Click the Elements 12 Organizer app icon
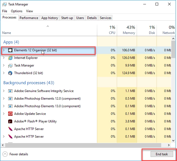 point(10,50)
